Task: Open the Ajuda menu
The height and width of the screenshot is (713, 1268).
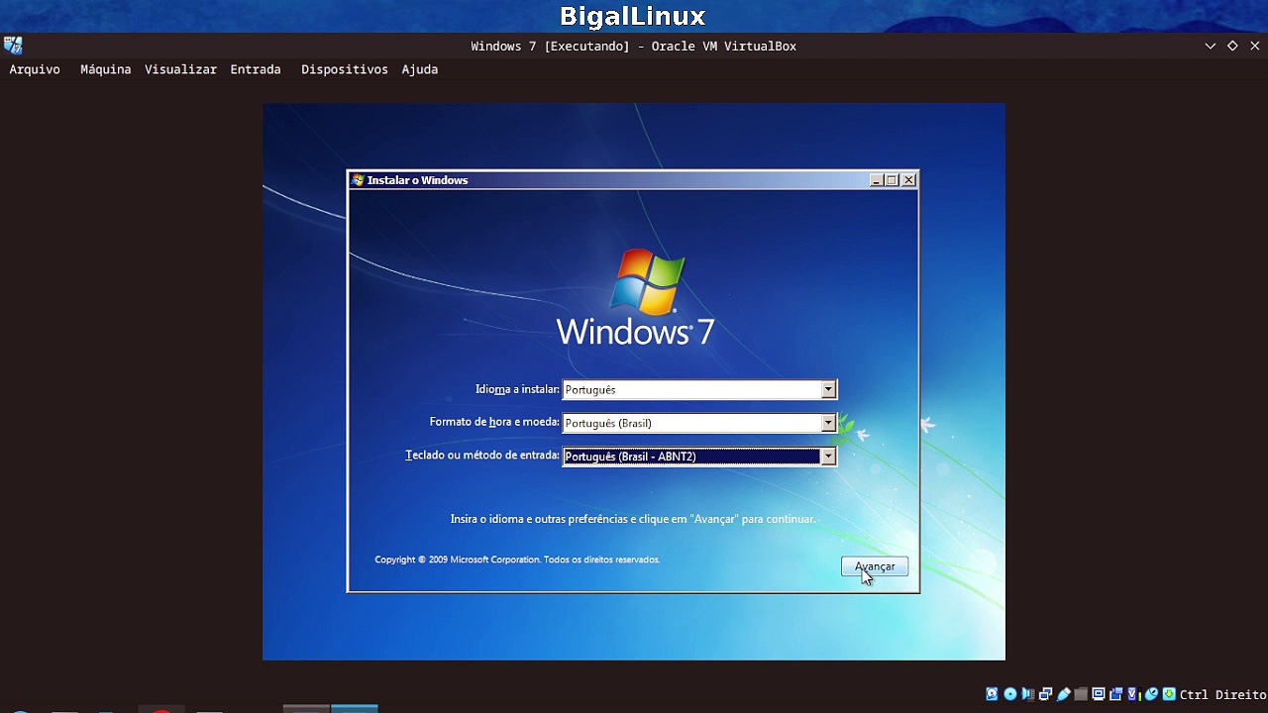Action: 420,69
